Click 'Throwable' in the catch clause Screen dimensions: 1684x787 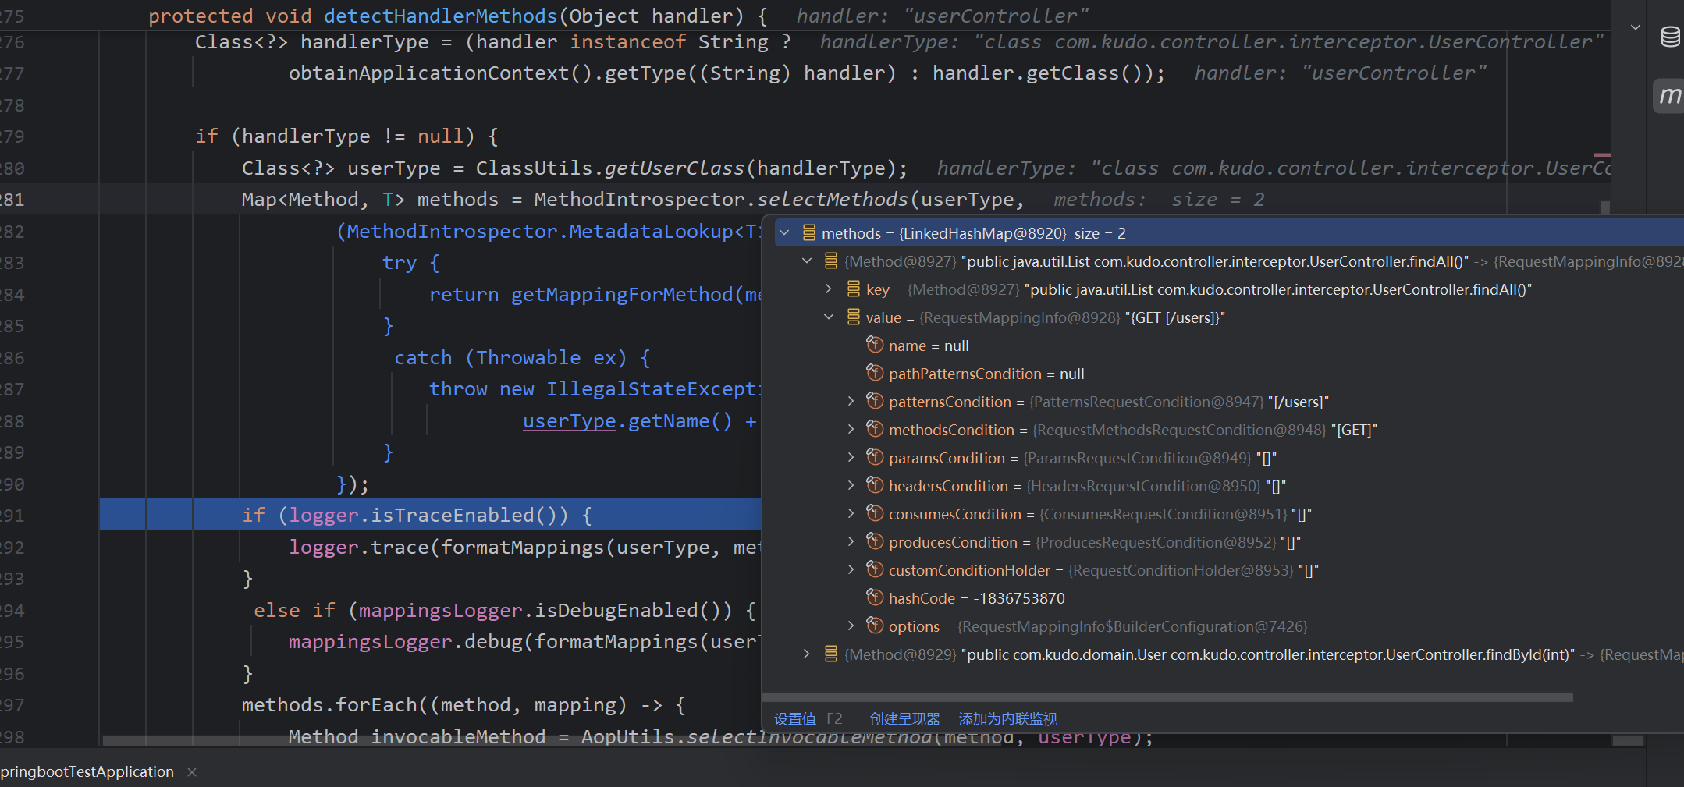(x=528, y=358)
